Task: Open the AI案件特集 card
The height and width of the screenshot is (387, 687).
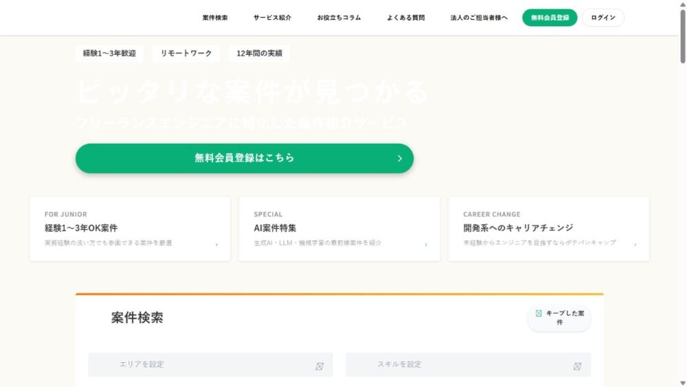Action: pyautogui.click(x=339, y=229)
